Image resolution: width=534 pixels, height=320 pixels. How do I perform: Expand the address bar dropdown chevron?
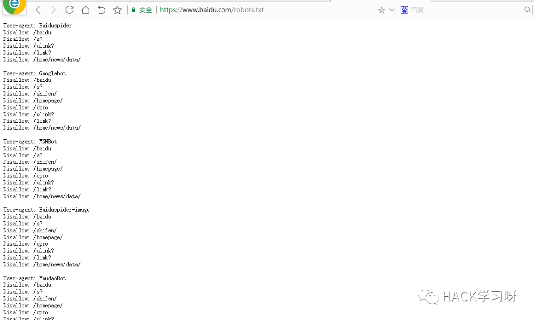click(392, 10)
